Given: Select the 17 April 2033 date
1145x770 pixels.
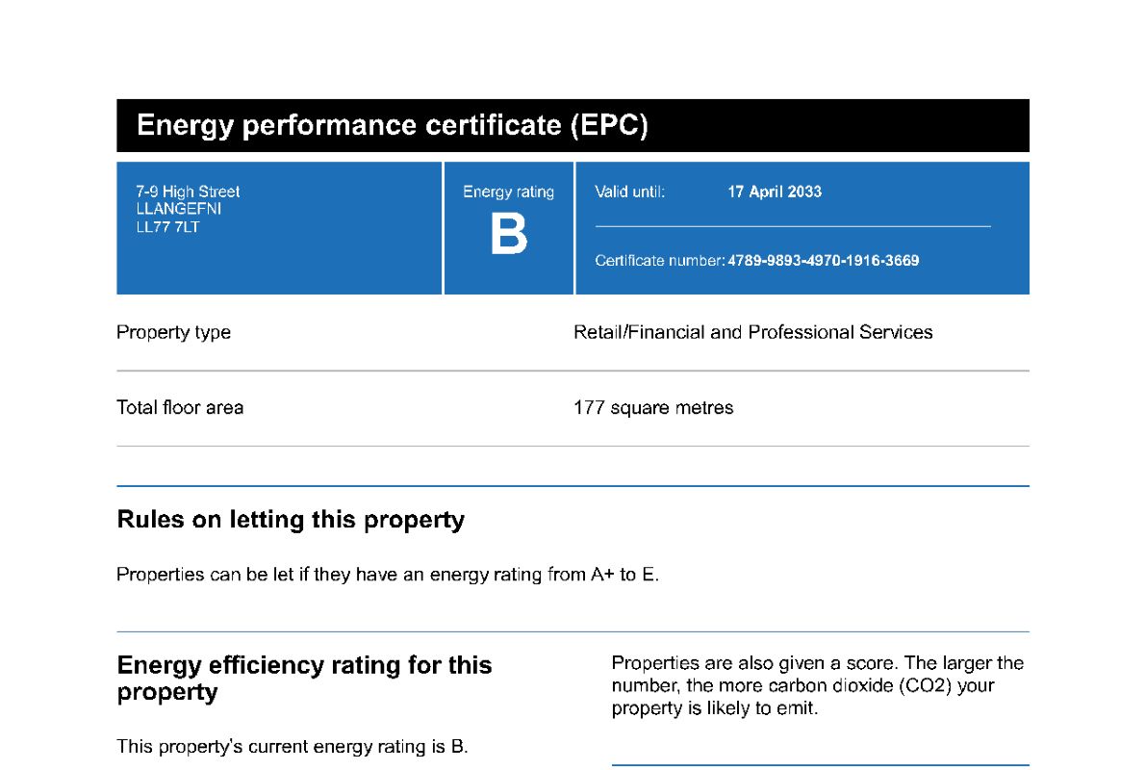Looking at the screenshot, I should [775, 192].
